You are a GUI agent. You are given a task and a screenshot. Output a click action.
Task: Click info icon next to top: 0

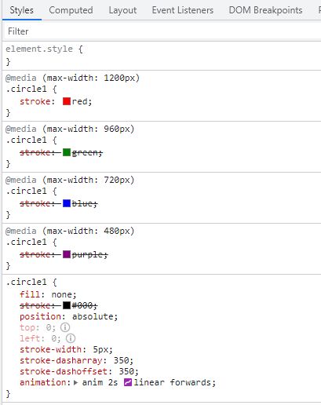[65, 327]
